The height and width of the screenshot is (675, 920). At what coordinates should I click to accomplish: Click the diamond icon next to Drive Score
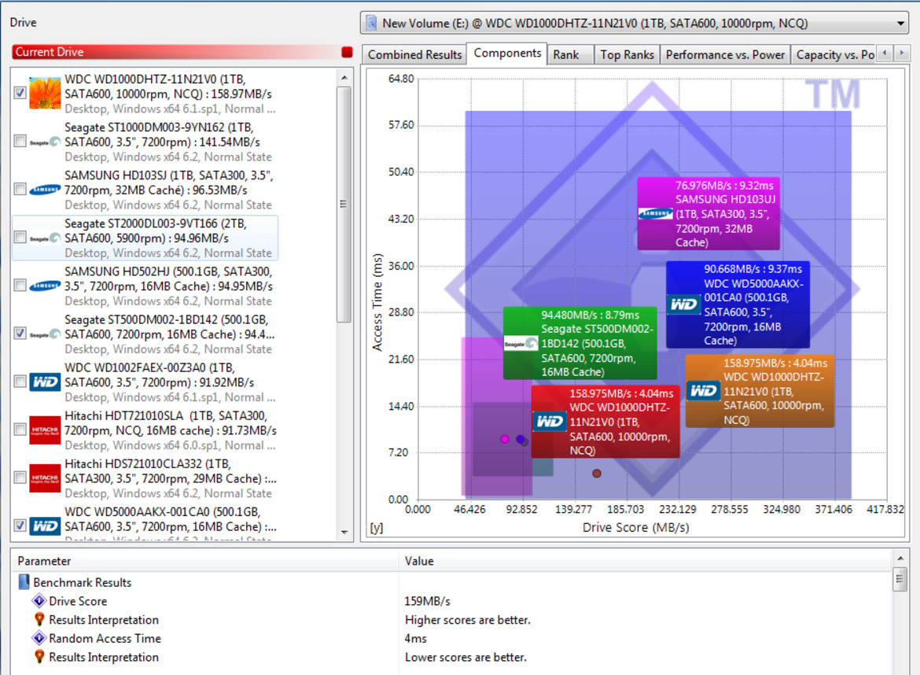point(39,601)
